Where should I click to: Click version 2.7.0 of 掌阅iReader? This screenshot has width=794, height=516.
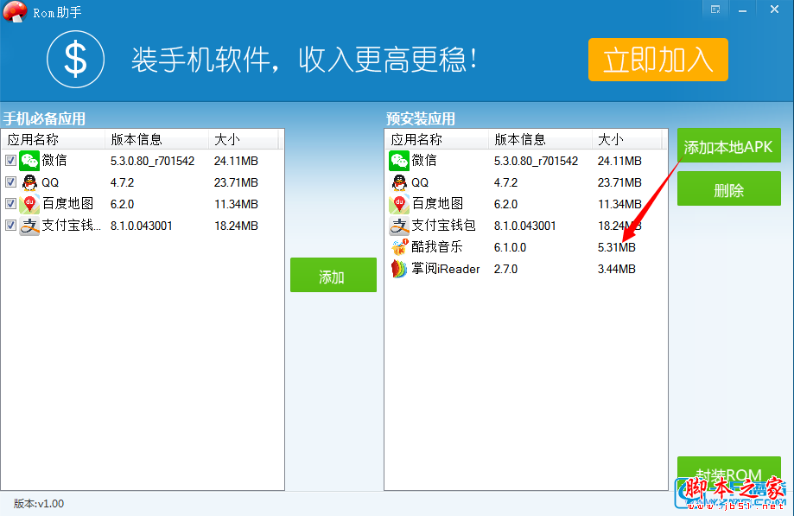tap(505, 270)
